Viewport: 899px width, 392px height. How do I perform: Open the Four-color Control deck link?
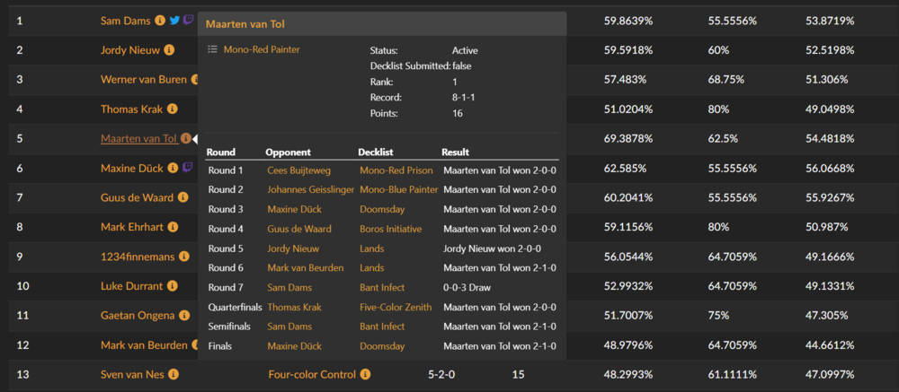(x=312, y=374)
